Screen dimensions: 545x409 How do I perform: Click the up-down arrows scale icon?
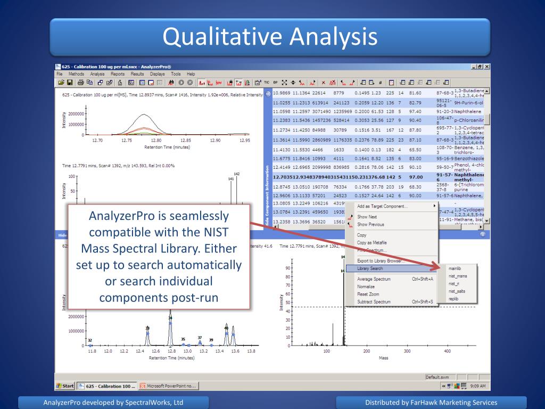pyautogui.click(x=293, y=83)
